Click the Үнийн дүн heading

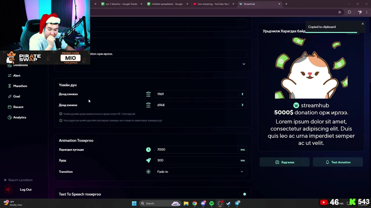click(x=68, y=85)
